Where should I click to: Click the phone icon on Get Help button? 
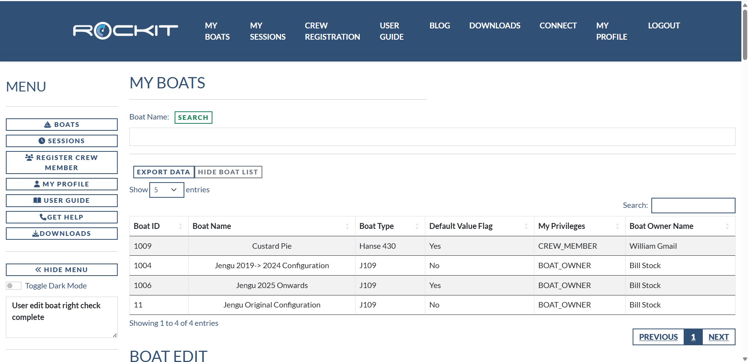43,217
